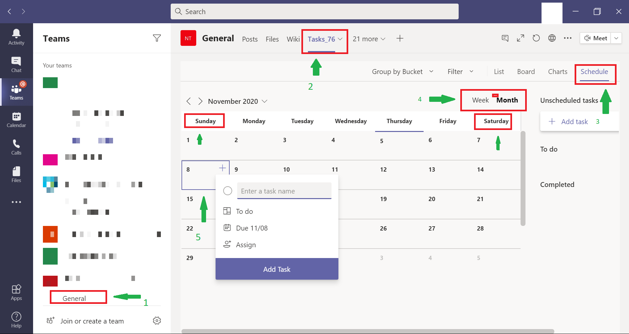
Task: Switch to List view
Action: coord(499,72)
